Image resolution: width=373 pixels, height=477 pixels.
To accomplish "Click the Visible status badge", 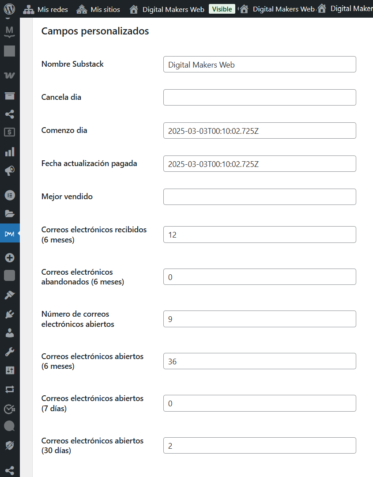I will [222, 9].
